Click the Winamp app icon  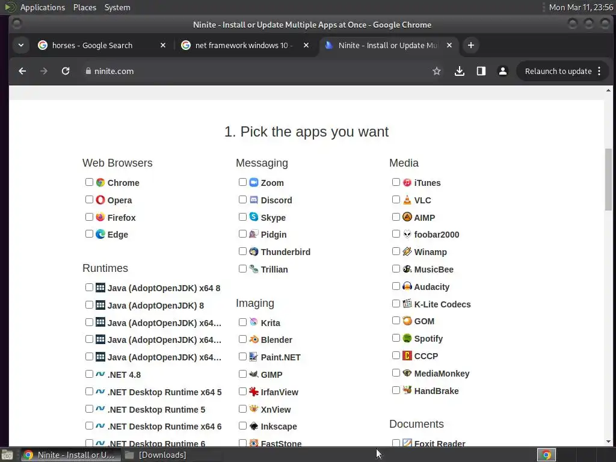[x=407, y=251]
